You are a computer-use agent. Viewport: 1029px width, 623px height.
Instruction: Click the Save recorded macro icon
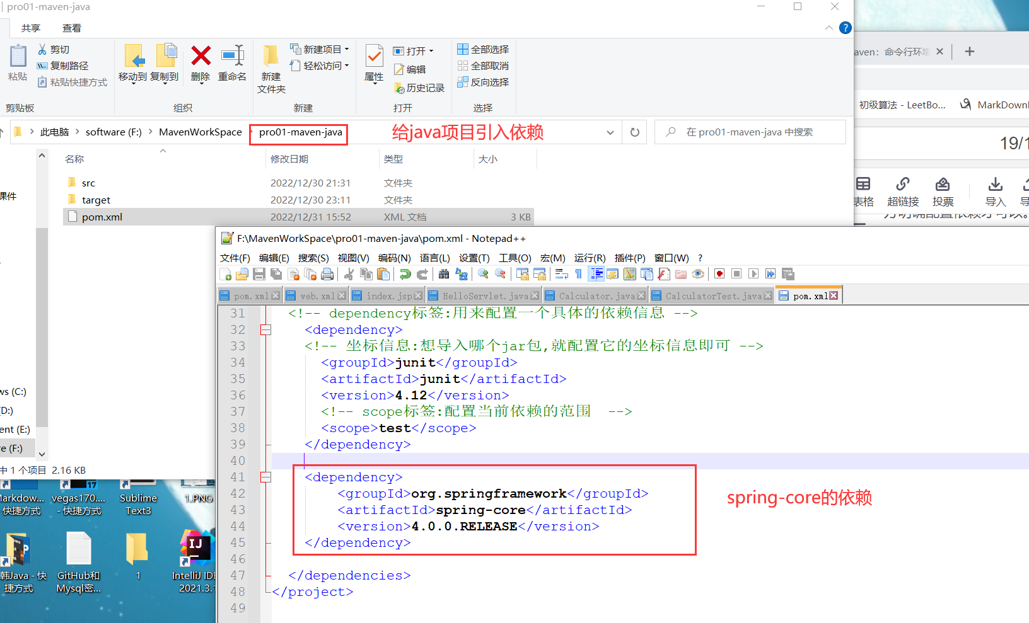(x=788, y=274)
